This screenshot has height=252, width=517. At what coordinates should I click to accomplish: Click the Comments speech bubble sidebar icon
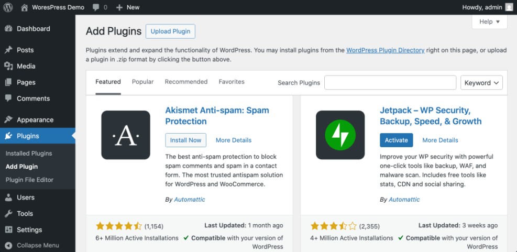(8, 98)
